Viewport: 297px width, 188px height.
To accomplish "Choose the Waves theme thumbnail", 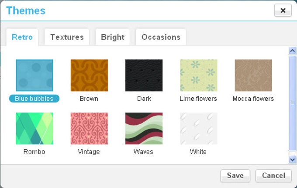I will click(144, 128).
